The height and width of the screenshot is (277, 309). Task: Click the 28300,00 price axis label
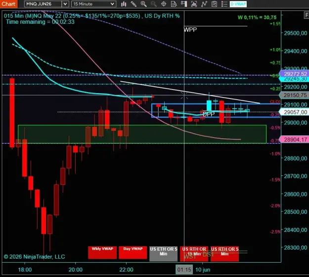point(295,248)
